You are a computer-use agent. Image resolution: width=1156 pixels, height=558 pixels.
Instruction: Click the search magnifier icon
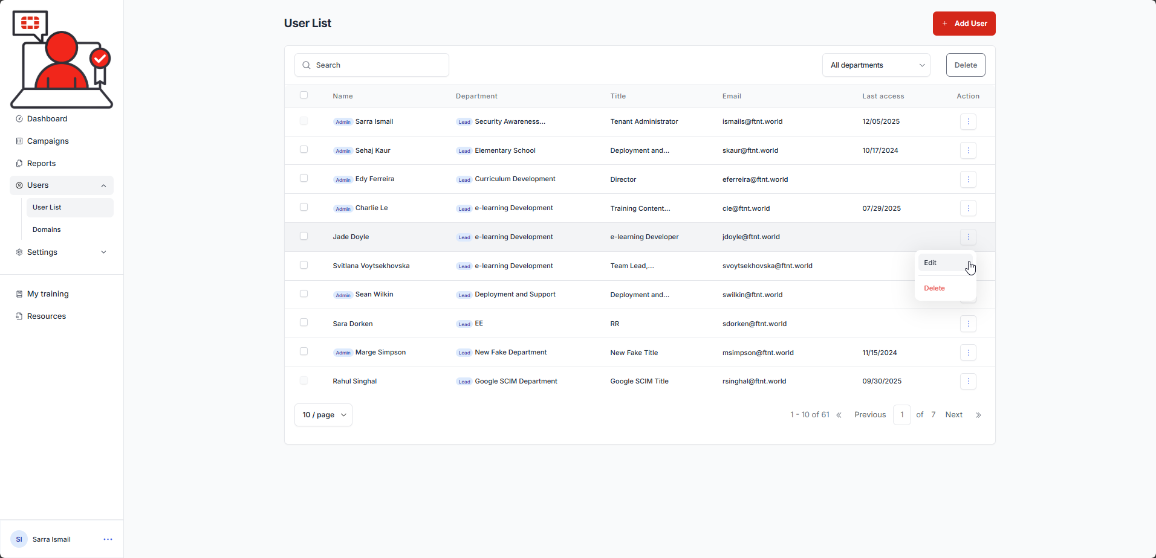click(x=307, y=65)
